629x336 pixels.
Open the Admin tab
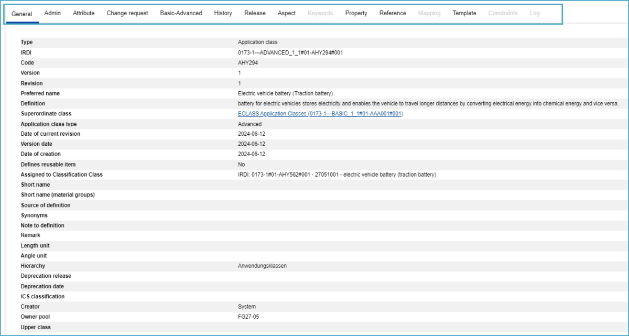pyautogui.click(x=52, y=13)
